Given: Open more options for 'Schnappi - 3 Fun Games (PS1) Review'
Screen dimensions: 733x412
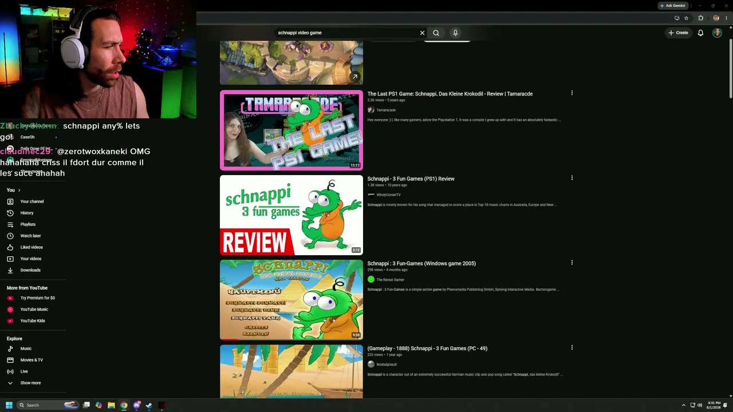Looking at the screenshot, I should [572, 178].
